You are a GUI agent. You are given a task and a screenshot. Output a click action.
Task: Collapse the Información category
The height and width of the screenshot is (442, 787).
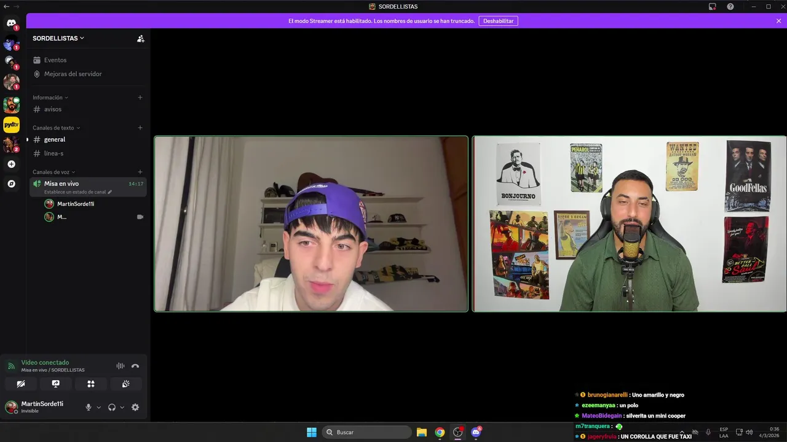pyautogui.click(x=50, y=98)
